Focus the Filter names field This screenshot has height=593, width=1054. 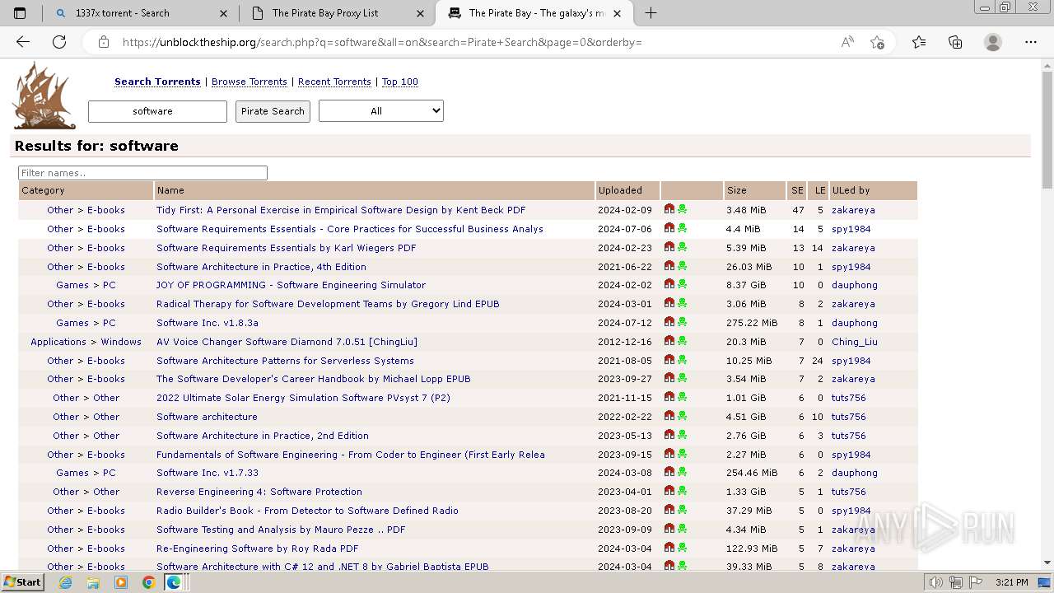[142, 173]
